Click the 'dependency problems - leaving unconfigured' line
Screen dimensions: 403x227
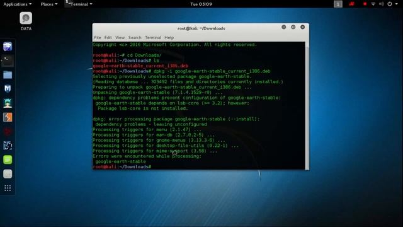[x=151, y=124]
